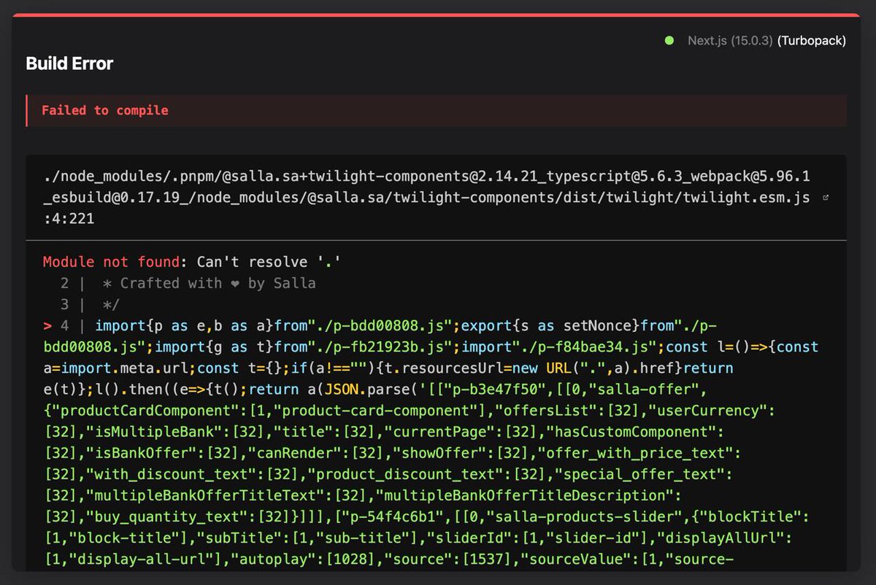This screenshot has width=876, height=585.
Task: Open twilight.esm.js file in editor via external-link icon
Action: click(826, 198)
